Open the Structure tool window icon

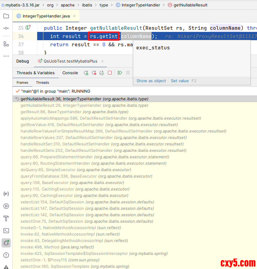(6, 44)
